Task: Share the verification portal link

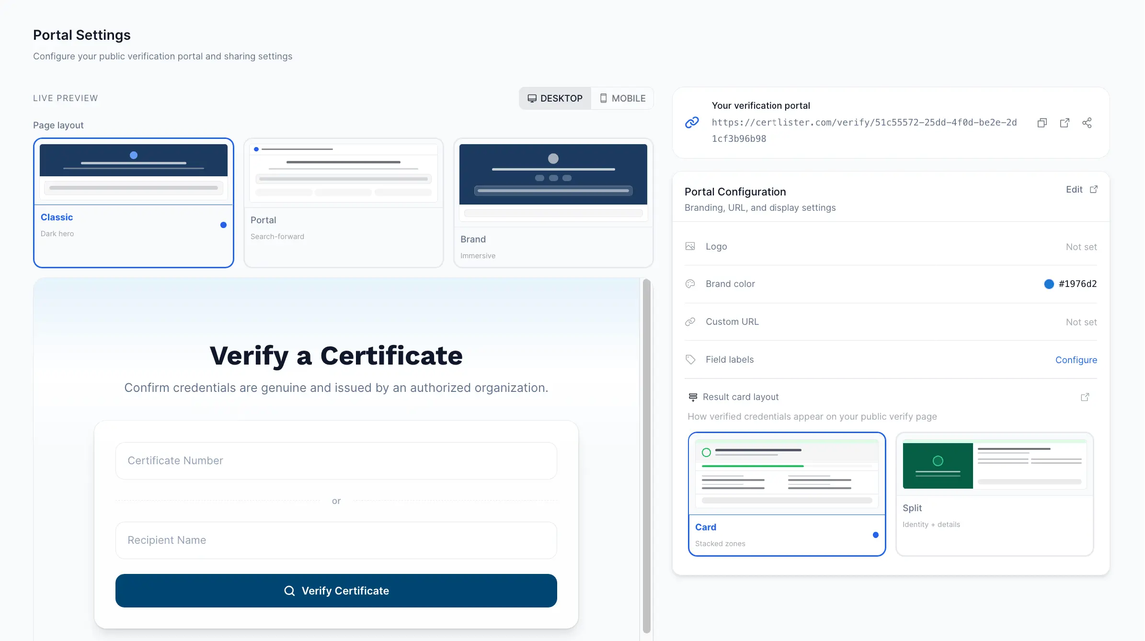Action: click(x=1087, y=123)
